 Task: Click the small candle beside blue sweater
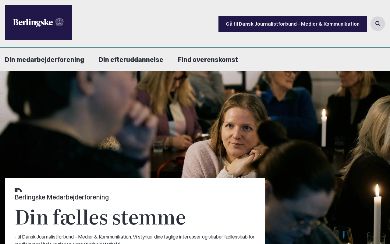point(324,127)
